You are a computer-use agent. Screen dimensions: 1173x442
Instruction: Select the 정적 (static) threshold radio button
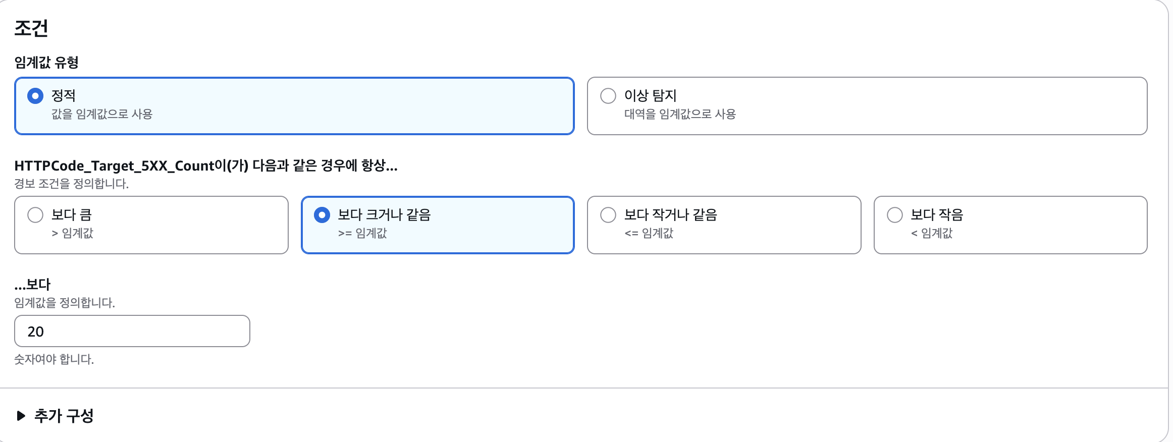(35, 95)
